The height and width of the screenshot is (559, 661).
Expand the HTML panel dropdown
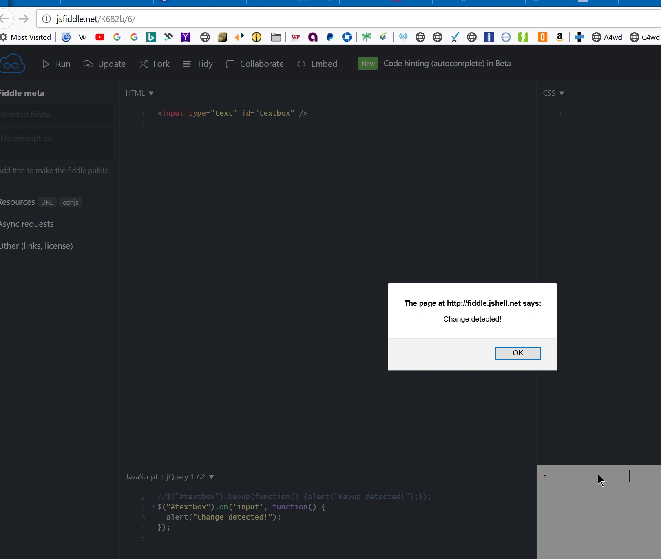pyautogui.click(x=139, y=93)
